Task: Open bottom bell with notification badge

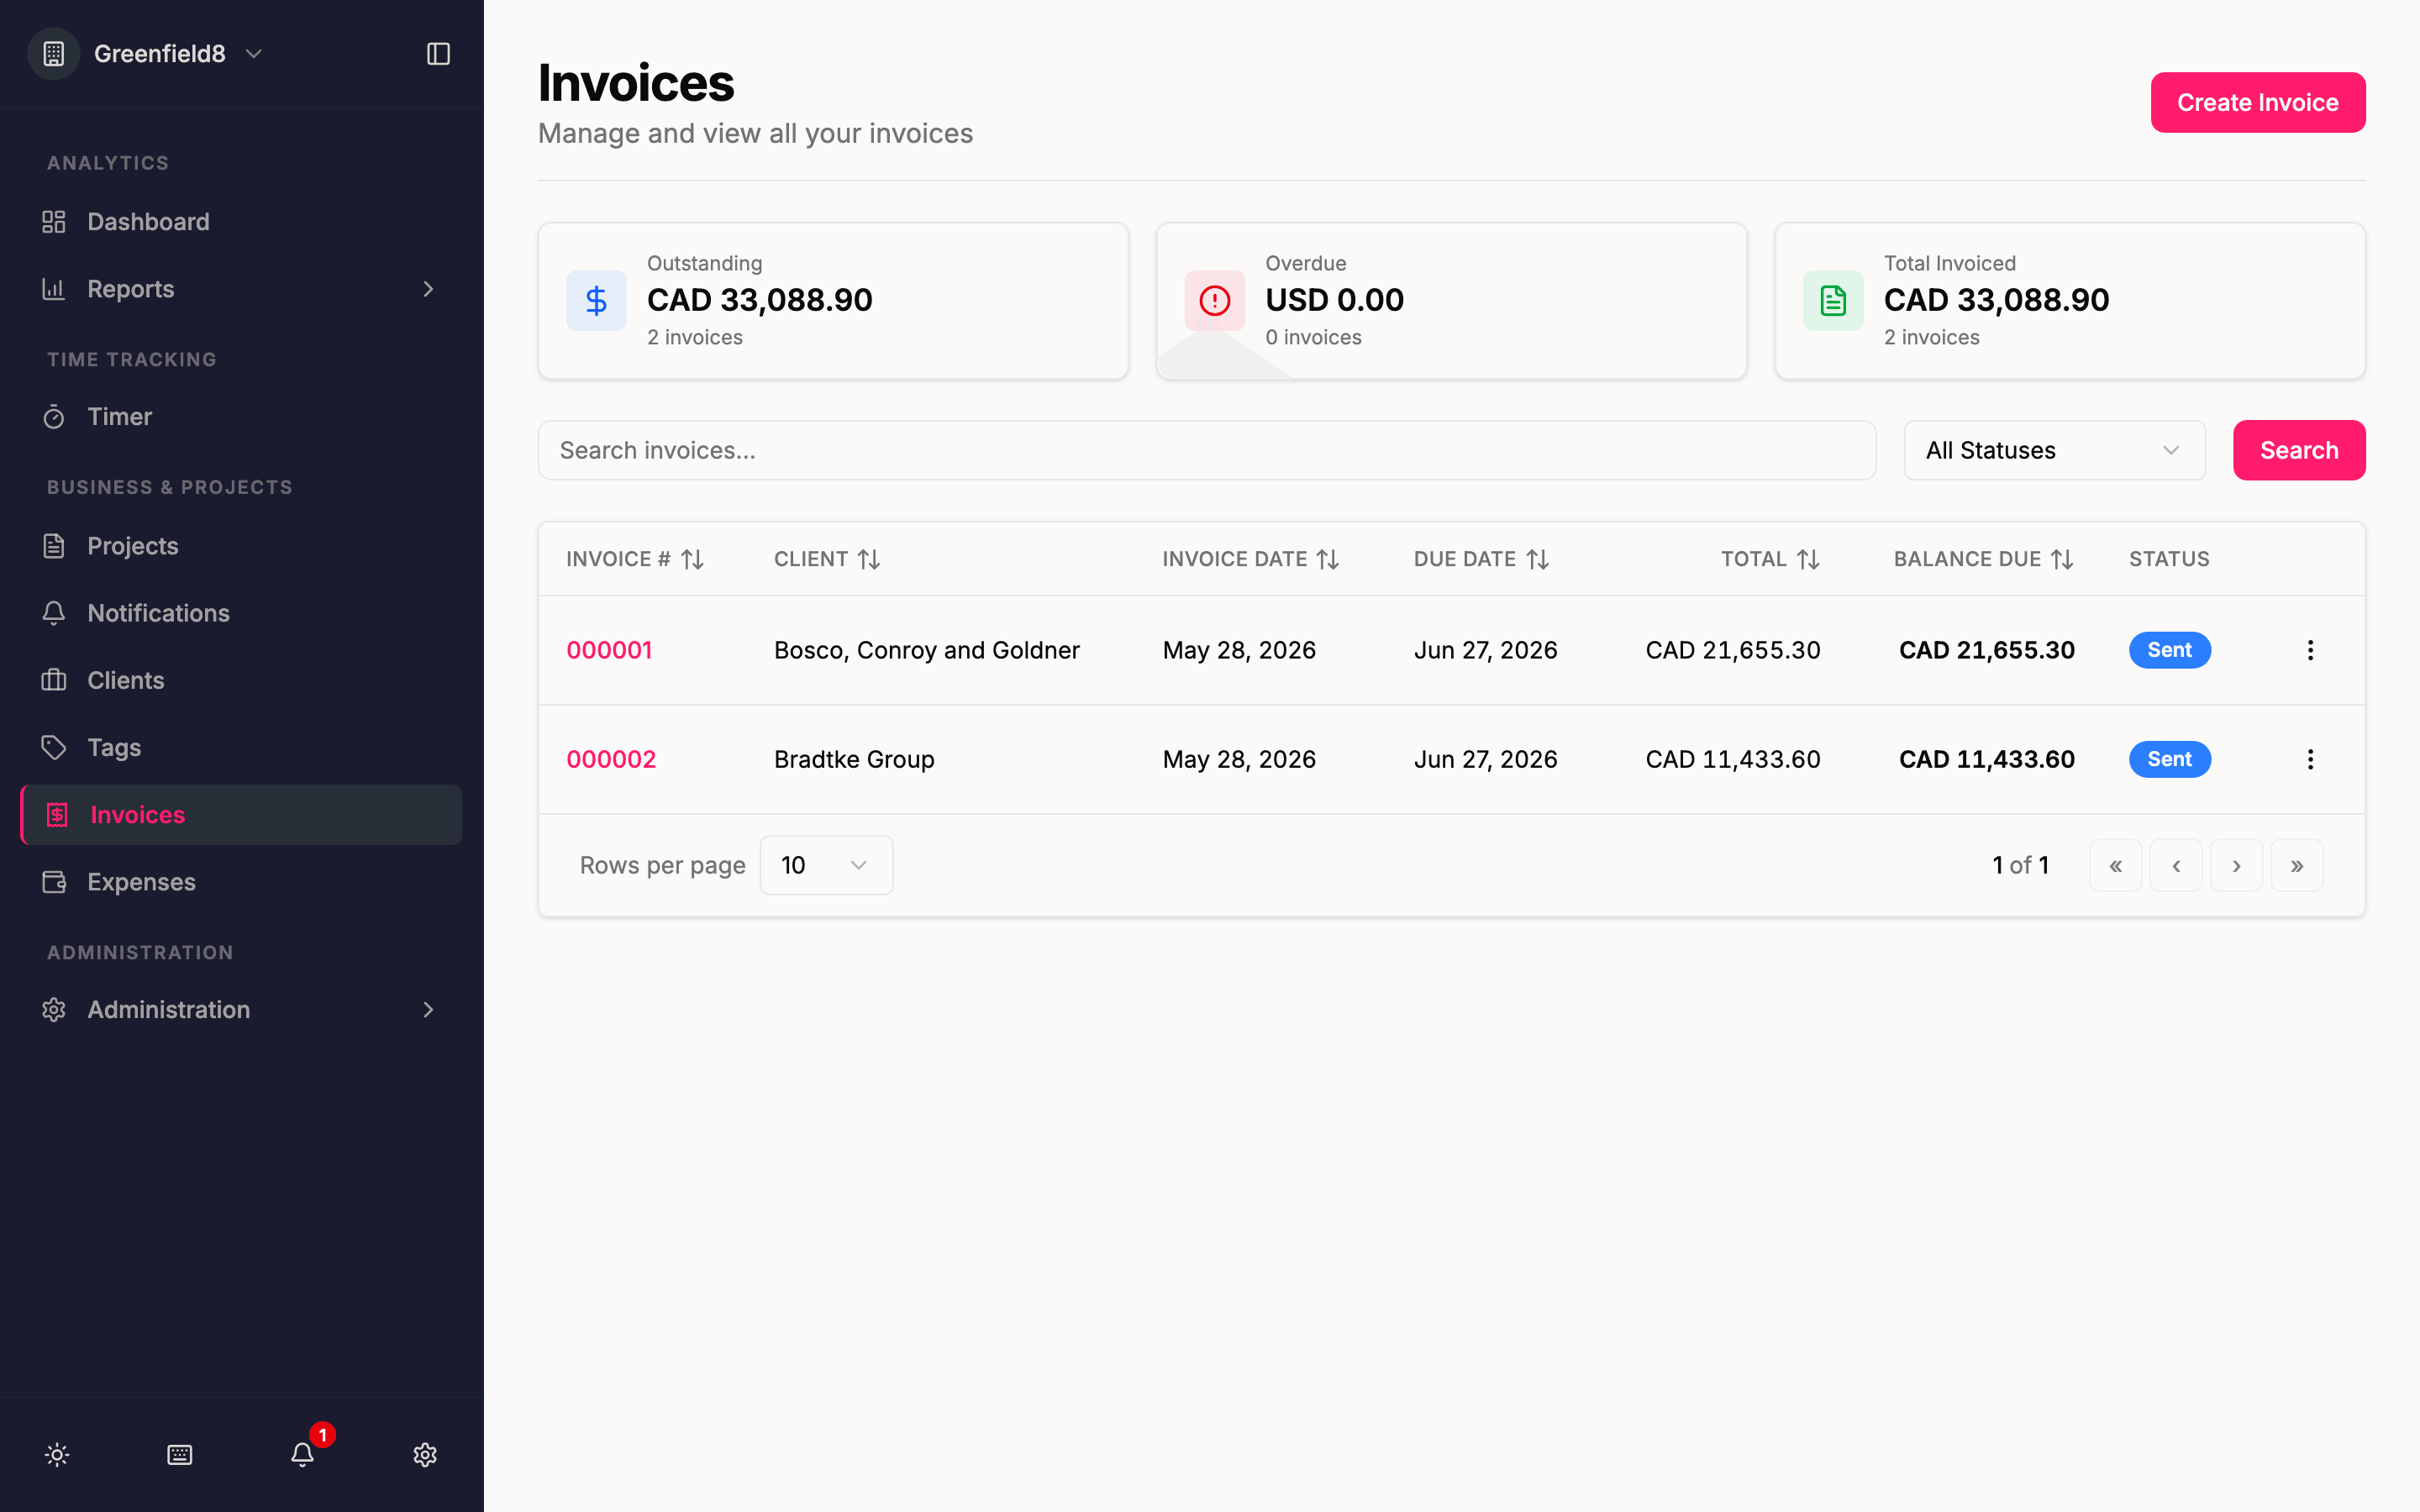Action: coord(303,1455)
